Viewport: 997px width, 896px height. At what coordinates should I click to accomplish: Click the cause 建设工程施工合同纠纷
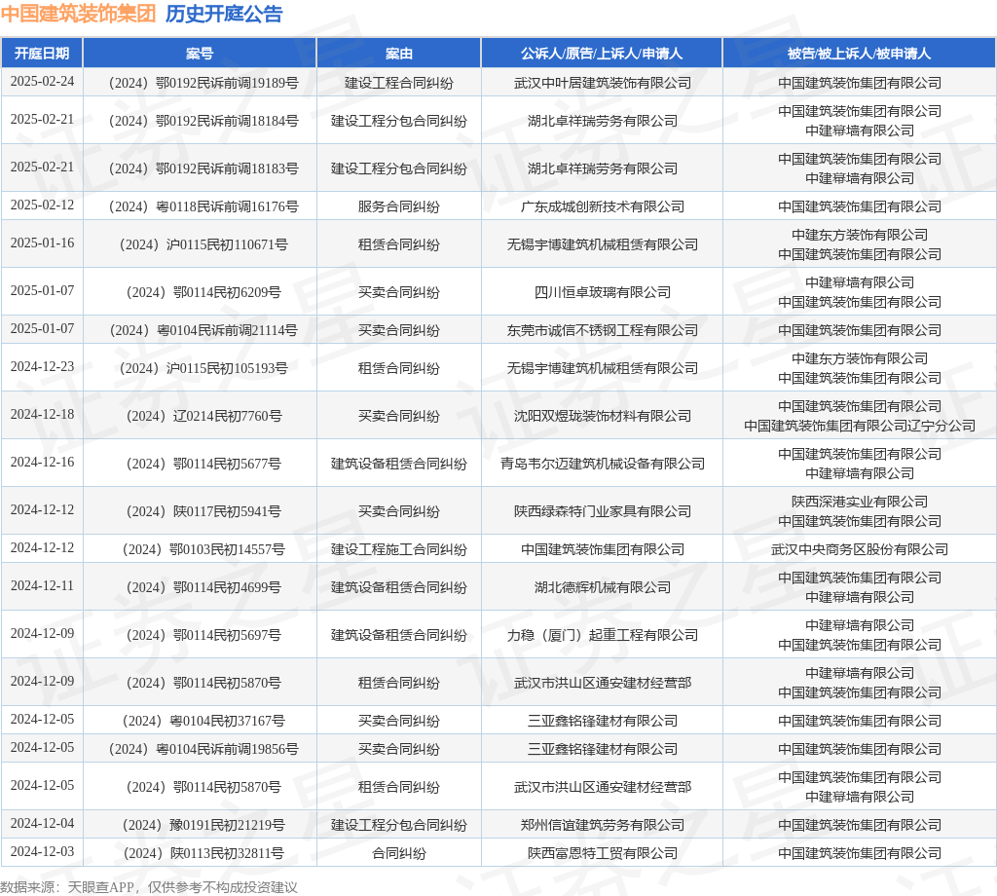tap(398, 550)
